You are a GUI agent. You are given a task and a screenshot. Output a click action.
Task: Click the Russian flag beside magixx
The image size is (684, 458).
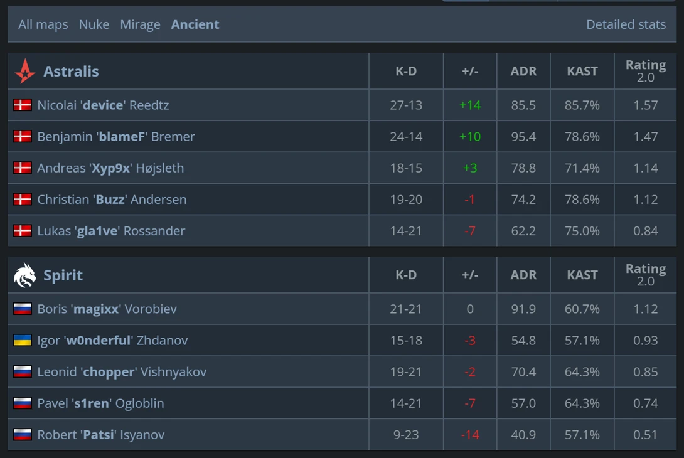22,309
